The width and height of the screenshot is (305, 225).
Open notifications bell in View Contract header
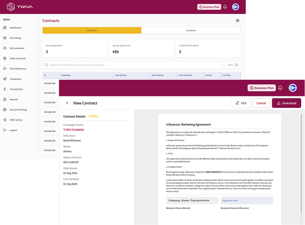coord(280,88)
